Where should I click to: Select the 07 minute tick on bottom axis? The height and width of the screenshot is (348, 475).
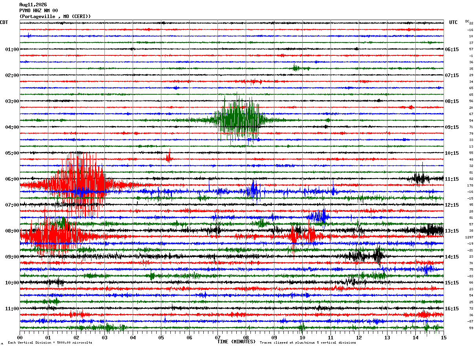click(x=217, y=337)
